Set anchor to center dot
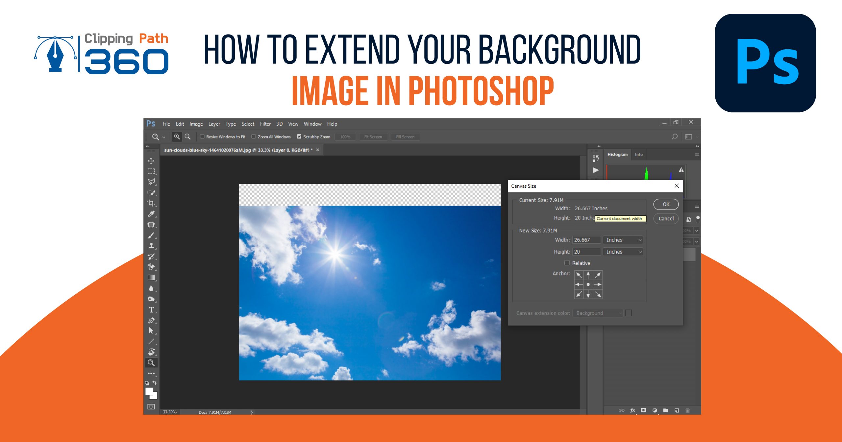842x442 pixels. tap(588, 284)
